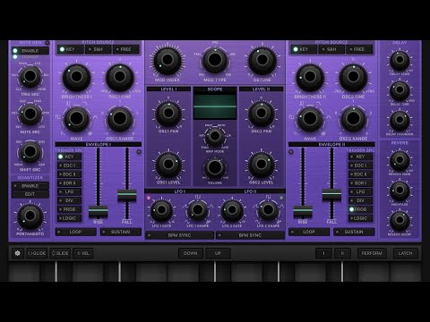Open the Perform view
430x322 pixels.
point(372,253)
